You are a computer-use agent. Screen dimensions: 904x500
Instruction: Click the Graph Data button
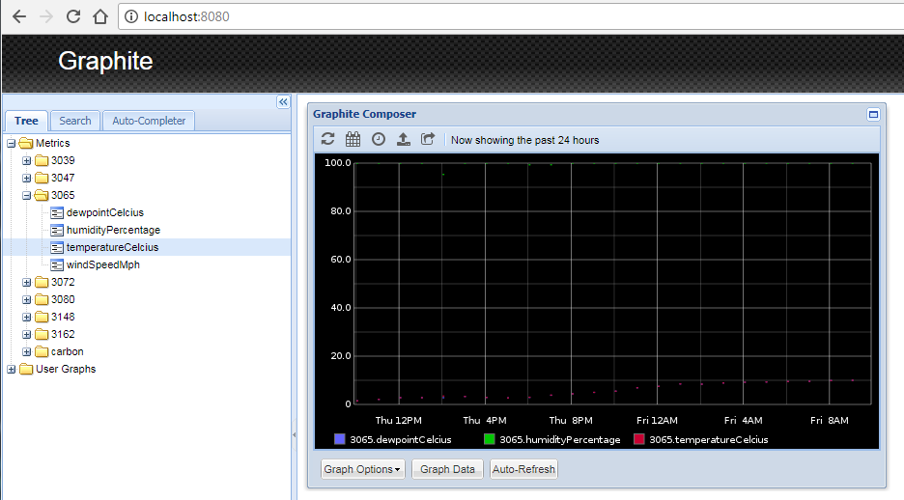click(447, 469)
